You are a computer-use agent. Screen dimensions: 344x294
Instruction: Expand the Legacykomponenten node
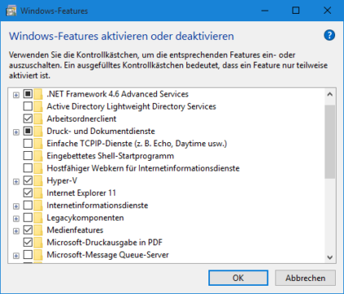[16, 219]
